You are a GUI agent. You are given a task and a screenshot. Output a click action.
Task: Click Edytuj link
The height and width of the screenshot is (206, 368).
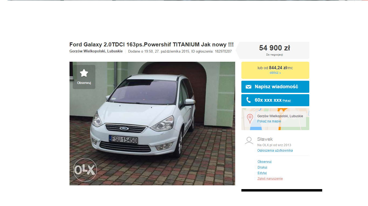tap(262, 173)
